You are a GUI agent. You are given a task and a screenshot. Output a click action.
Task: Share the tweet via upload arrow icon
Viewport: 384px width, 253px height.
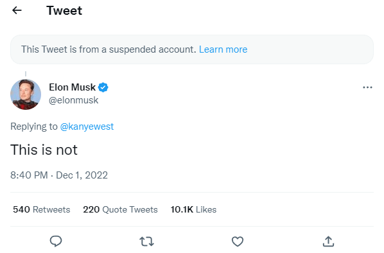(x=328, y=241)
